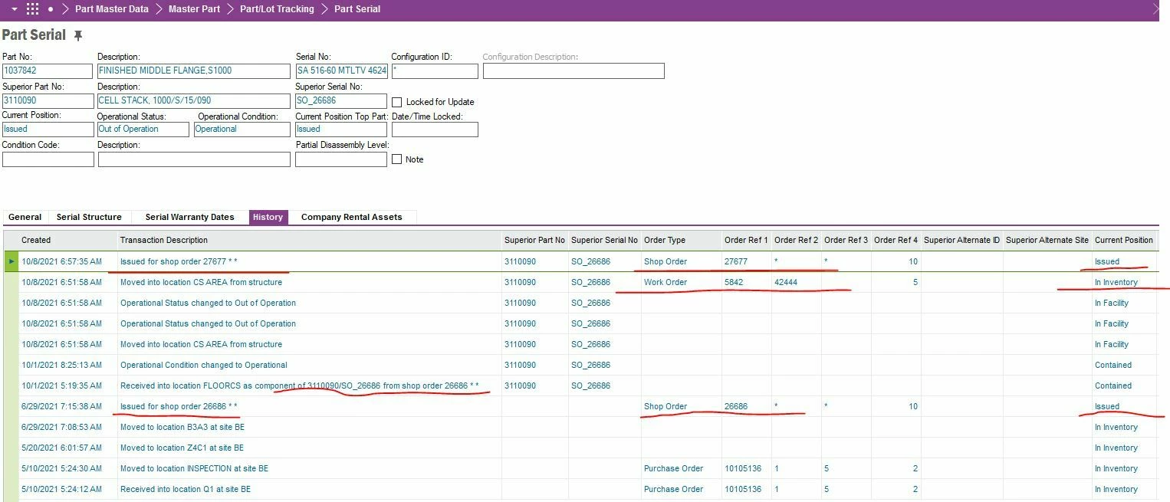Expand the dropdown arrow in the breadcrumb bar
1170x502 pixels.
(14, 9)
